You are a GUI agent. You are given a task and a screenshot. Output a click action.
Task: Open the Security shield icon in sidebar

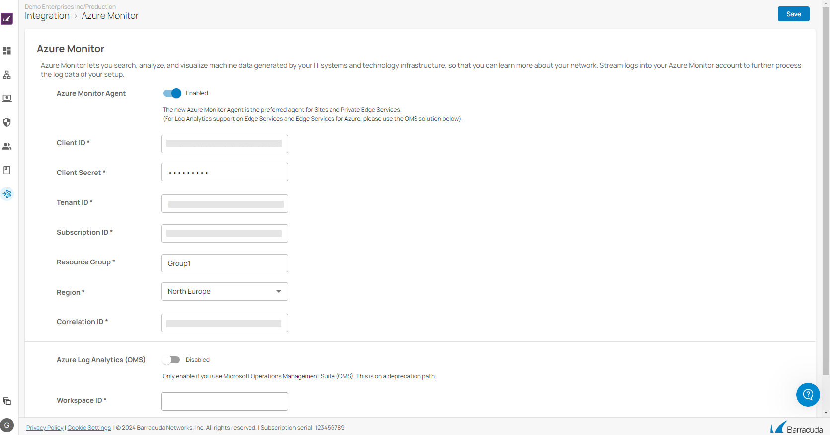(7, 122)
